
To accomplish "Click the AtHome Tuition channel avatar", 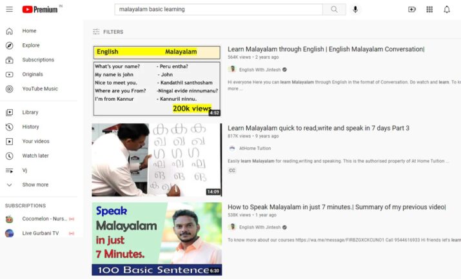I will click(x=232, y=148).
